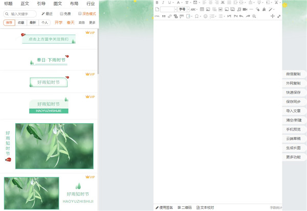307x211 pixels.
Task: Switch to the 正文 tab
Action: click(25, 4)
